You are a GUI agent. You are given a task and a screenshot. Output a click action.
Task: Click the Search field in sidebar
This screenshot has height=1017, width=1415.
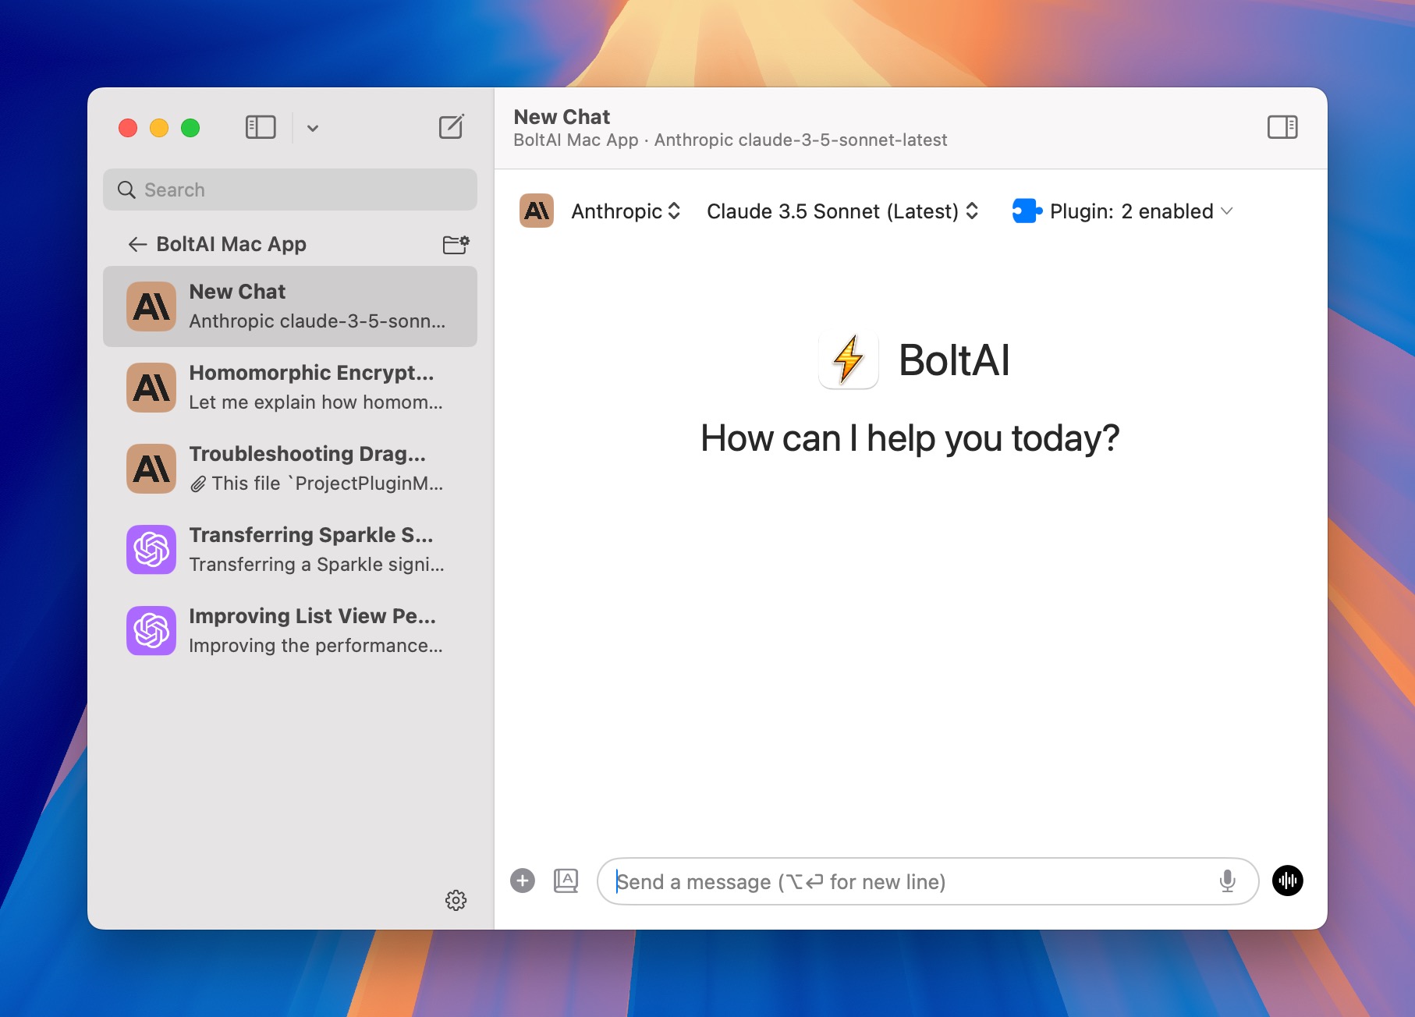290,190
